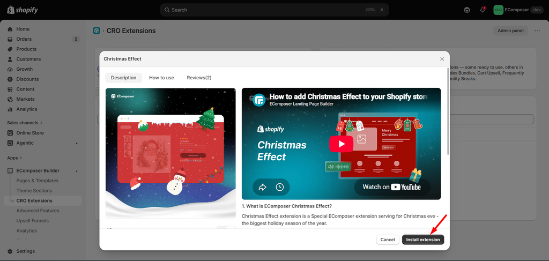This screenshot has width=549, height=261.
Task: Open Discounts in the sidebar
Action: (27, 79)
